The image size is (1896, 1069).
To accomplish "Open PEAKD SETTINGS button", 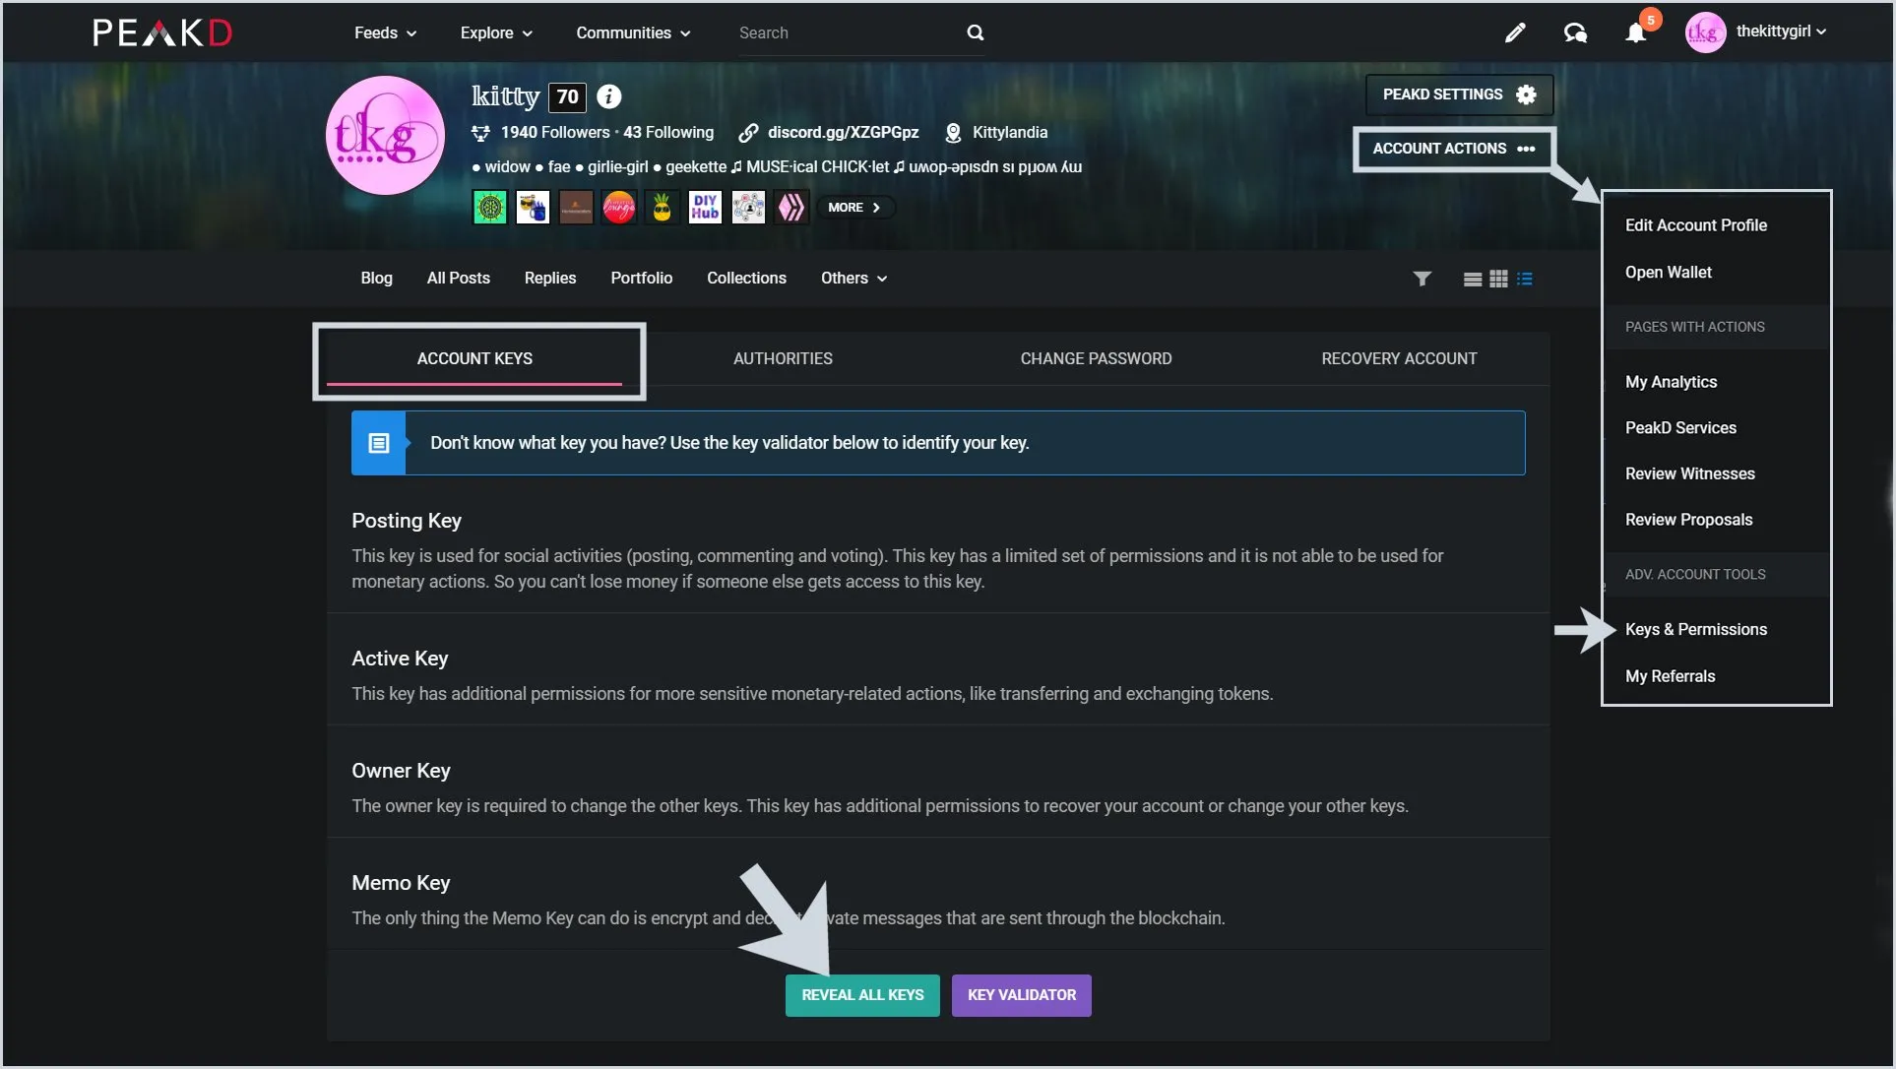I will tap(1459, 94).
